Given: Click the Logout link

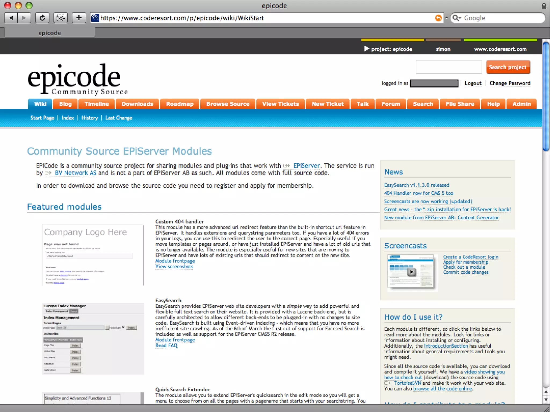Looking at the screenshot, I should coord(473,83).
